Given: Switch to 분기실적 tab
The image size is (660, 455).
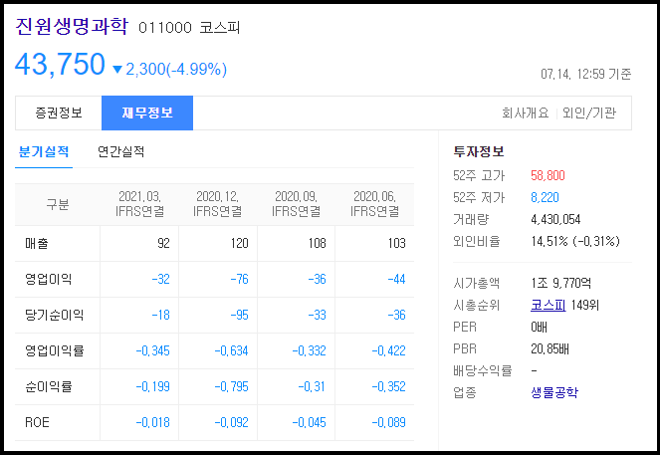Looking at the screenshot, I should tap(44, 152).
